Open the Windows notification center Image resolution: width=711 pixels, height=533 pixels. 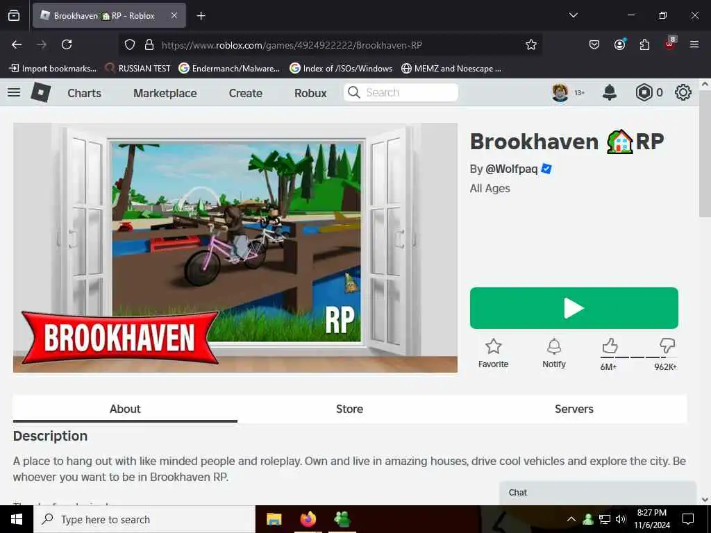[688, 519]
